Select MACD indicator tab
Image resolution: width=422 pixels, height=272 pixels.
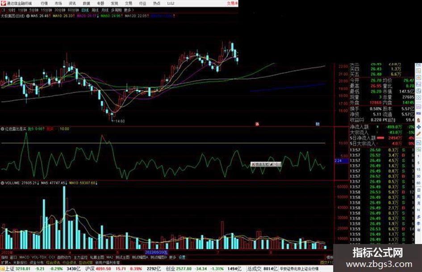click(24, 257)
